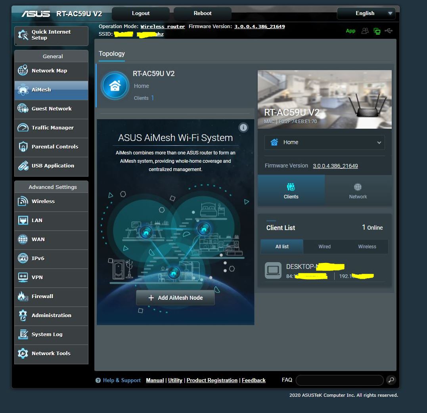Click the Traffic Manager gauge icon
This screenshot has height=413, width=427.
click(23, 128)
